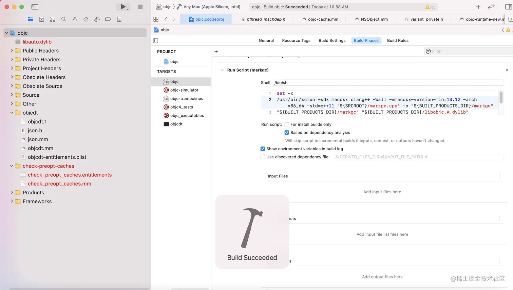
Task: Toggle the navigator sidebar
Action: pyautogui.click(x=35, y=7)
